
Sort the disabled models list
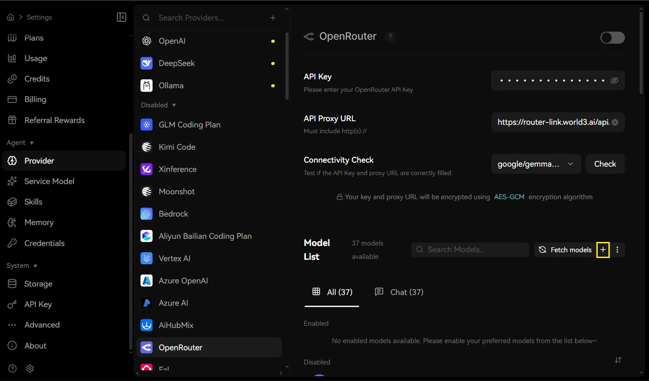pos(618,360)
